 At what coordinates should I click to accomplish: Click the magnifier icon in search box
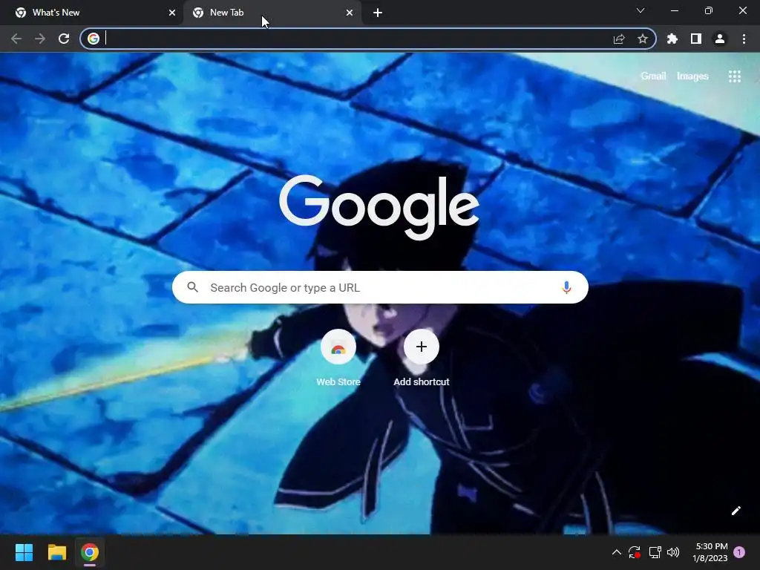(193, 287)
